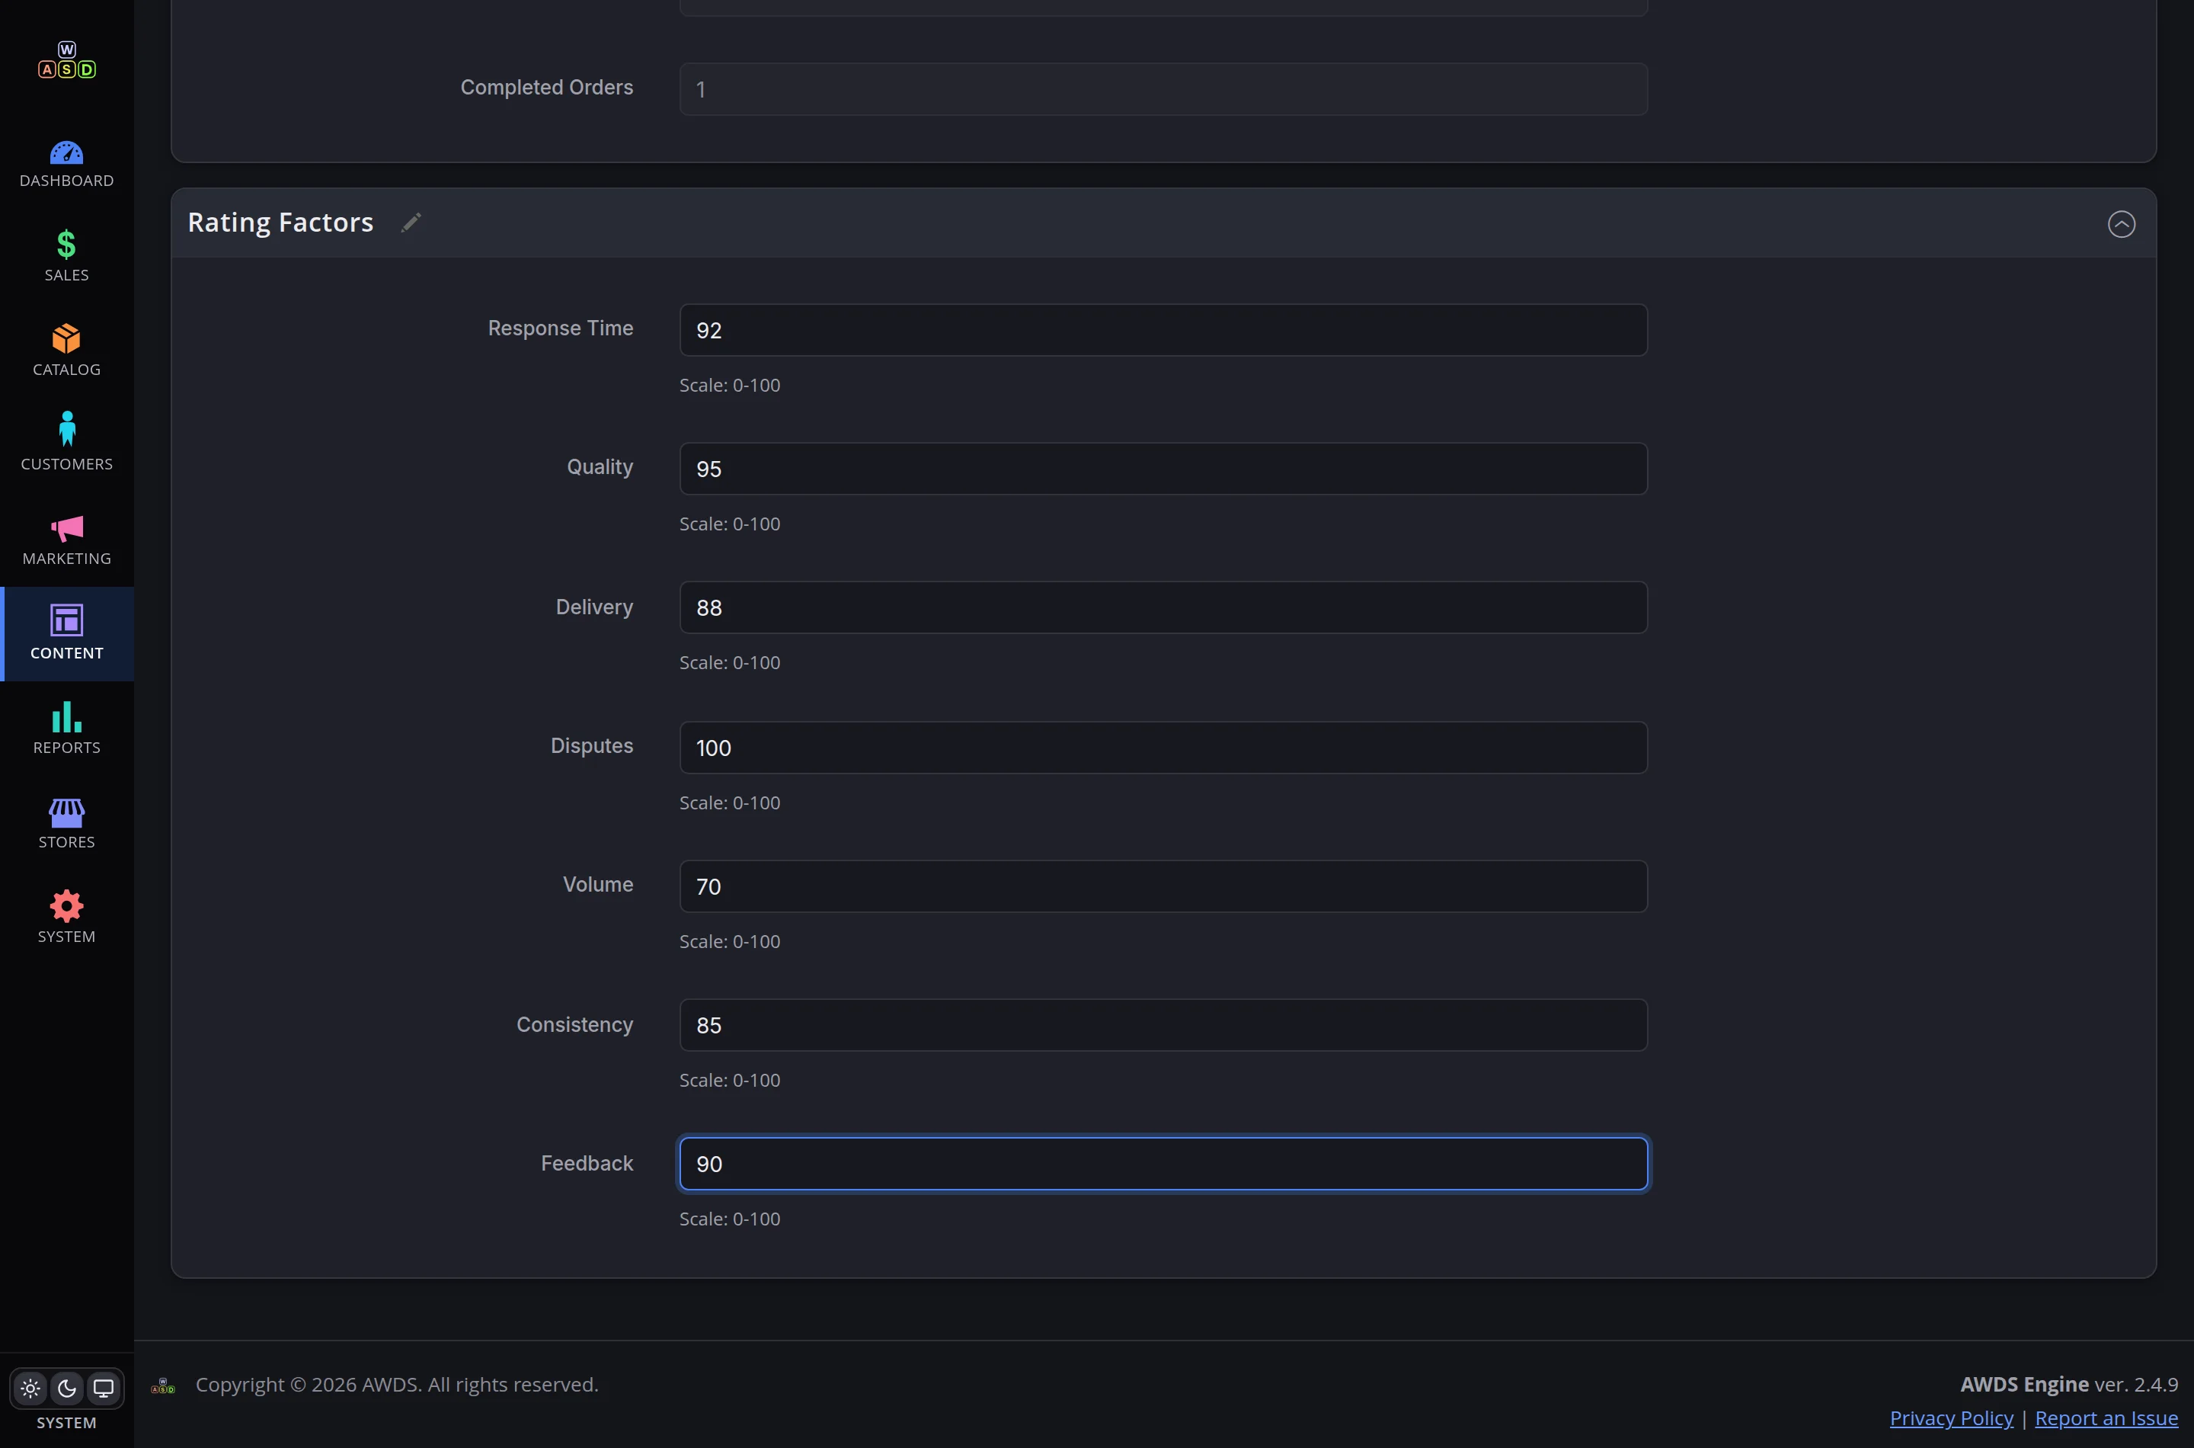This screenshot has width=2194, height=1448.
Task: Switch to system theme monitor icon
Action: pos(104,1388)
